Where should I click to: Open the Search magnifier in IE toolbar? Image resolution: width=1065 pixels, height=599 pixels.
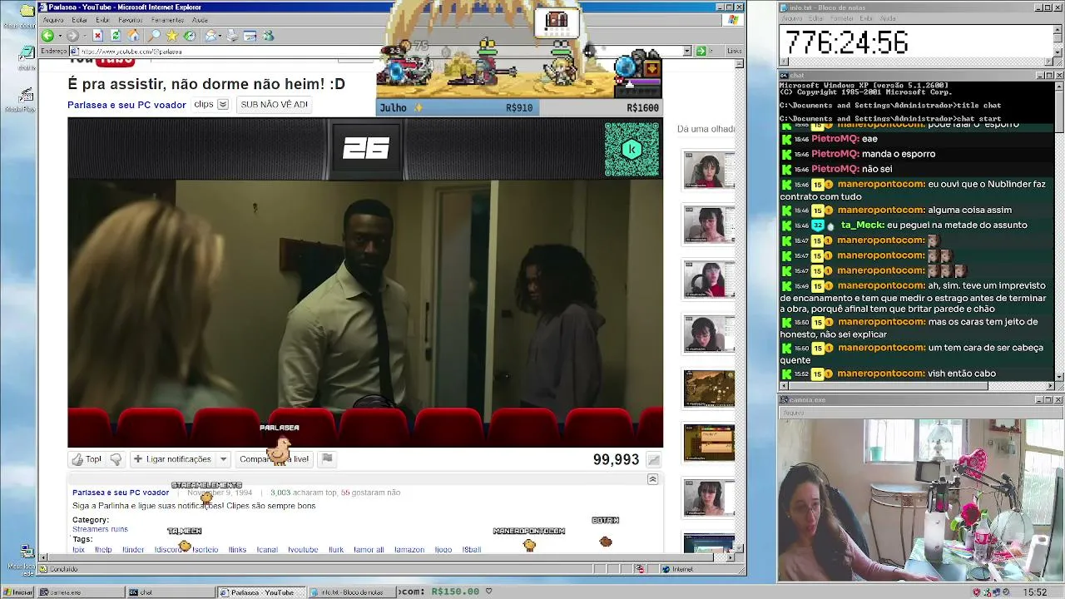(154, 36)
